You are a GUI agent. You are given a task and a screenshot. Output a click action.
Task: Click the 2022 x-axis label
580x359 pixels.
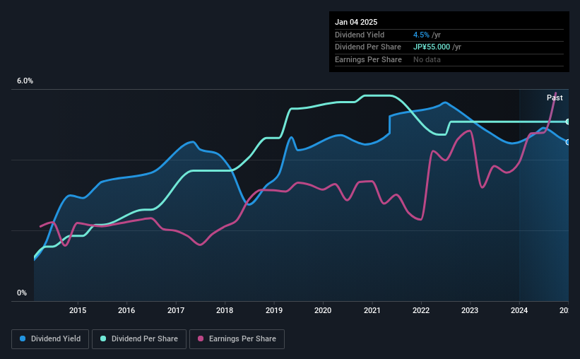(x=421, y=310)
